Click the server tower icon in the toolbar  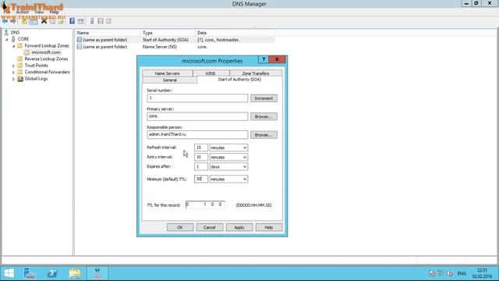point(92,21)
